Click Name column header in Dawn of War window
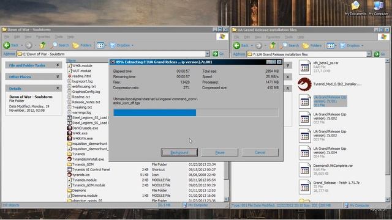 point(87,61)
